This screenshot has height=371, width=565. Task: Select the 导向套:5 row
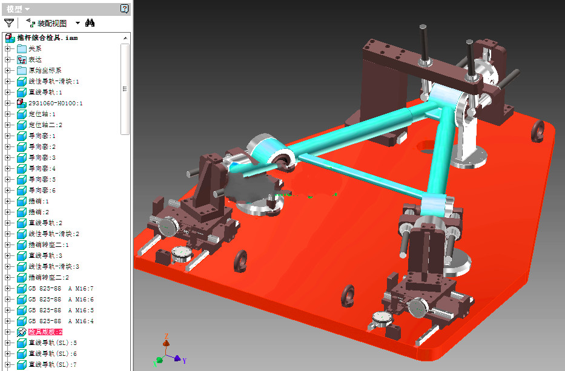coord(42,179)
